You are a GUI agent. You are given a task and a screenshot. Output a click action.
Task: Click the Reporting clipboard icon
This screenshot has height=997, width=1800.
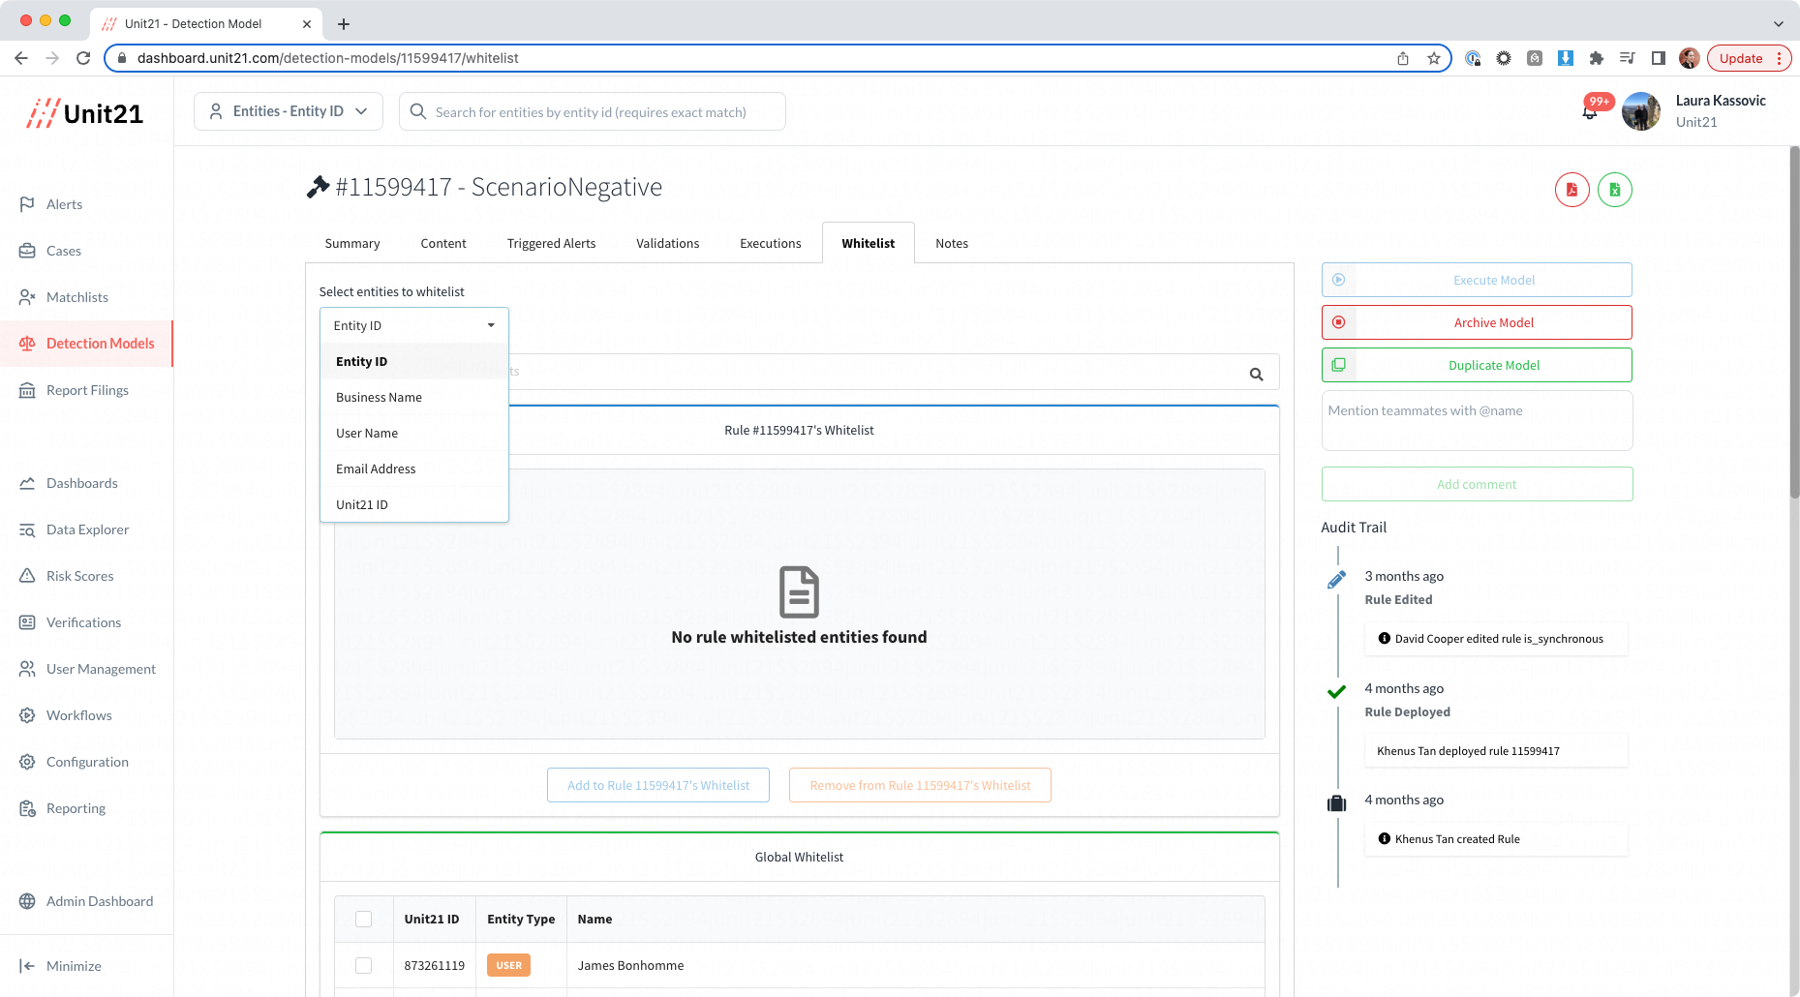pos(27,808)
